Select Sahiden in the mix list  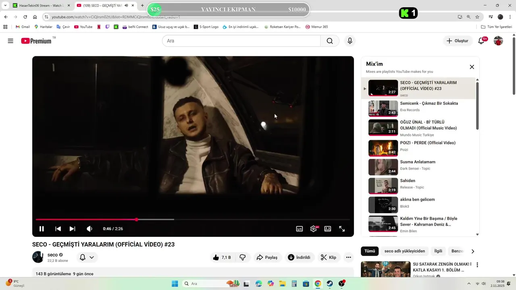[x=419, y=186]
